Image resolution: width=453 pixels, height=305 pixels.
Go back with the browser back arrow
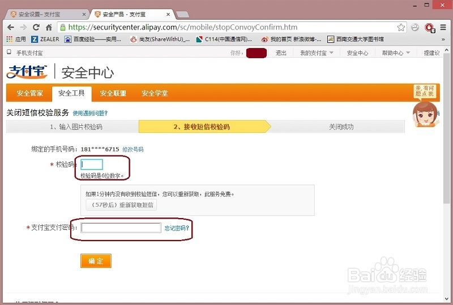[11, 27]
